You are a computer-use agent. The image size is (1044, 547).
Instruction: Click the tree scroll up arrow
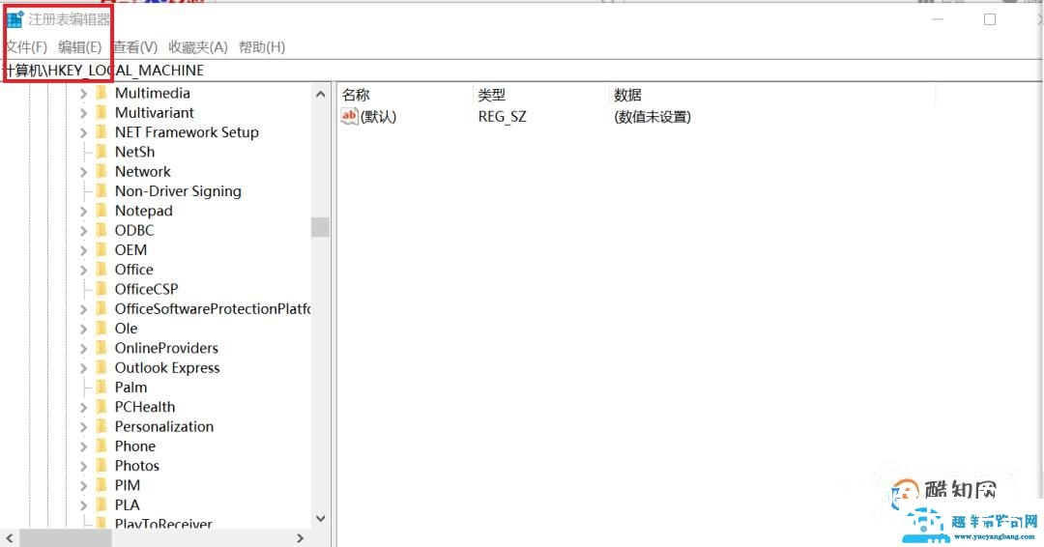click(320, 95)
